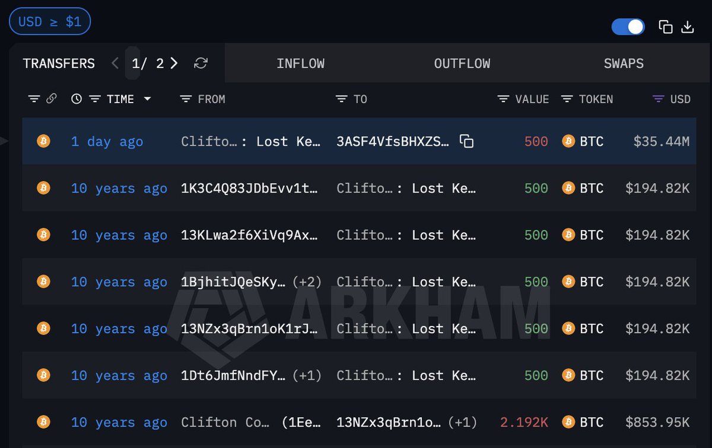This screenshot has height=448, width=712.
Task: Open the chain filter icon in header
Action: tap(34, 99)
